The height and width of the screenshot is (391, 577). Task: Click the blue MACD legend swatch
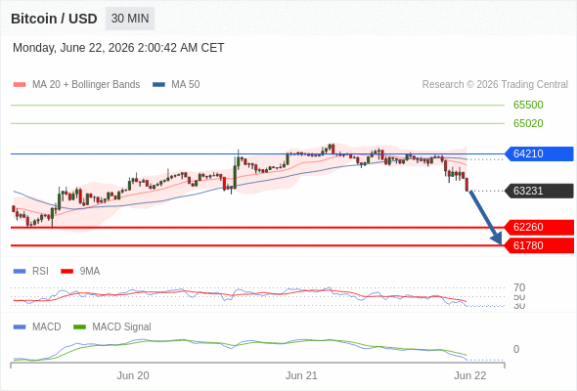(20, 327)
